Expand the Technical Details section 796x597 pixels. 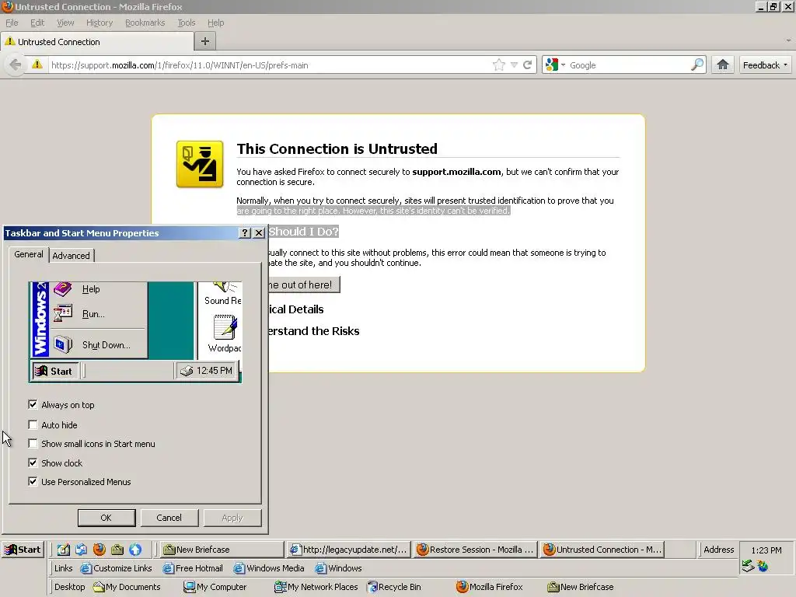pyautogui.click(x=296, y=309)
